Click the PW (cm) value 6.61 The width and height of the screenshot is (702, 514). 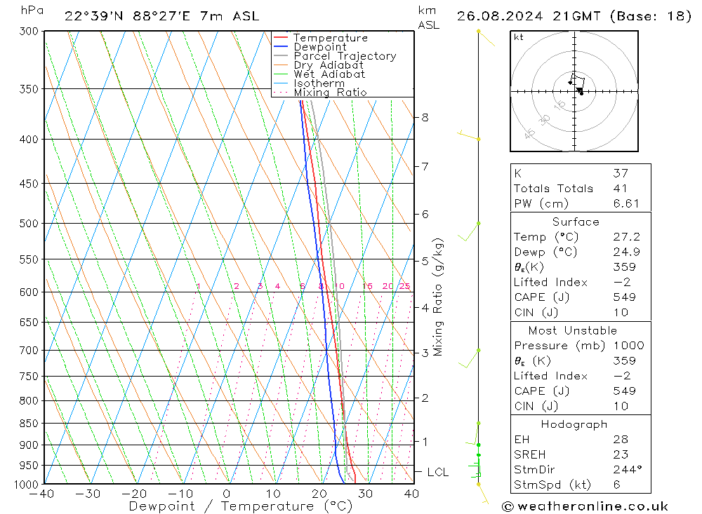(x=626, y=203)
